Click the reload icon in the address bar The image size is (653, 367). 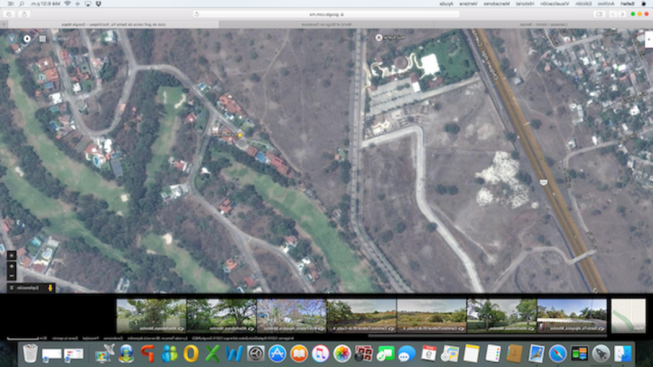(x=196, y=13)
